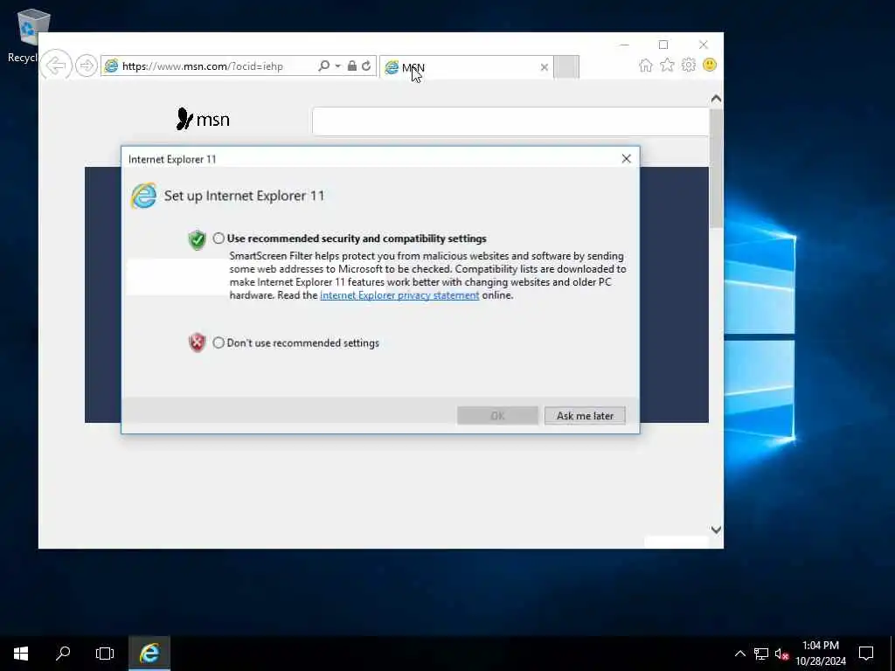This screenshot has width=895, height=671.
Task: Click the security lock icon in address bar
Action: pyautogui.click(x=352, y=66)
